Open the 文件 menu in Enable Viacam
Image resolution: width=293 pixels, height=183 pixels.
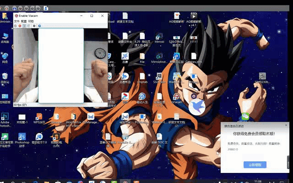16,22
